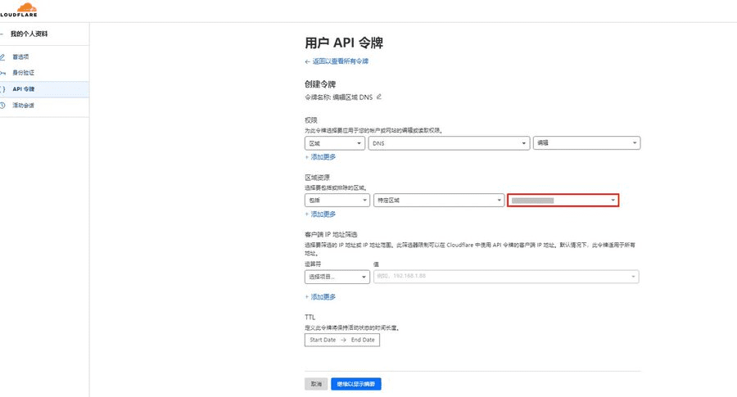
Task: Click the 继续以显示摘要 button
Action: pos(356,384)
